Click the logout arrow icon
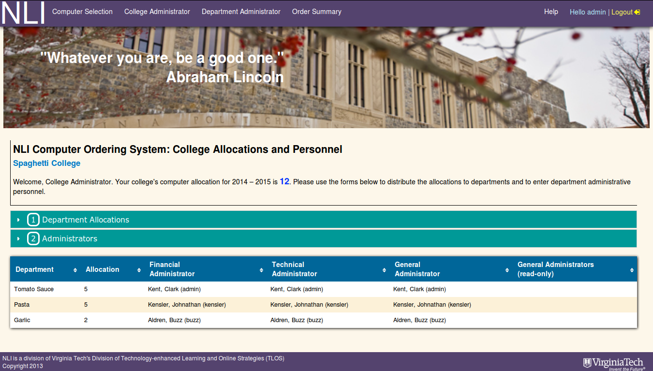 [x=637, y=12]
